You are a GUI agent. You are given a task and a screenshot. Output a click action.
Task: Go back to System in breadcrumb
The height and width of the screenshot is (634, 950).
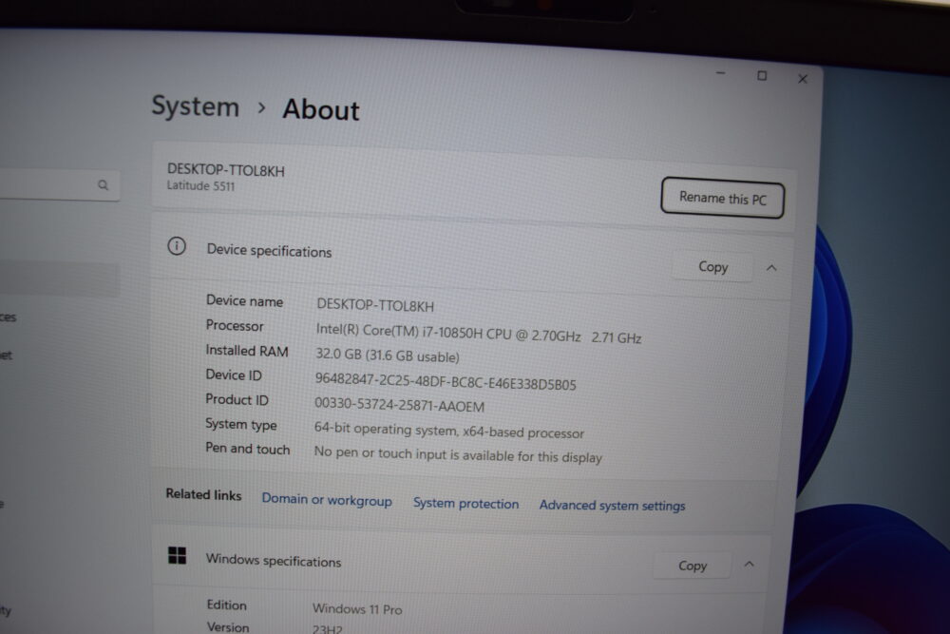click(x=195, y=106)
